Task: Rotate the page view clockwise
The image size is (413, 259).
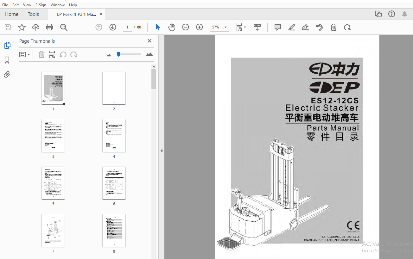Action: 347,27
